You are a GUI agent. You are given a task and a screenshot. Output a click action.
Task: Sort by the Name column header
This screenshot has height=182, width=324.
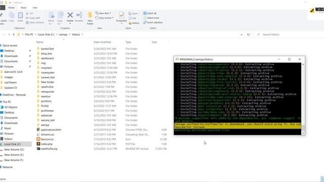40,42
